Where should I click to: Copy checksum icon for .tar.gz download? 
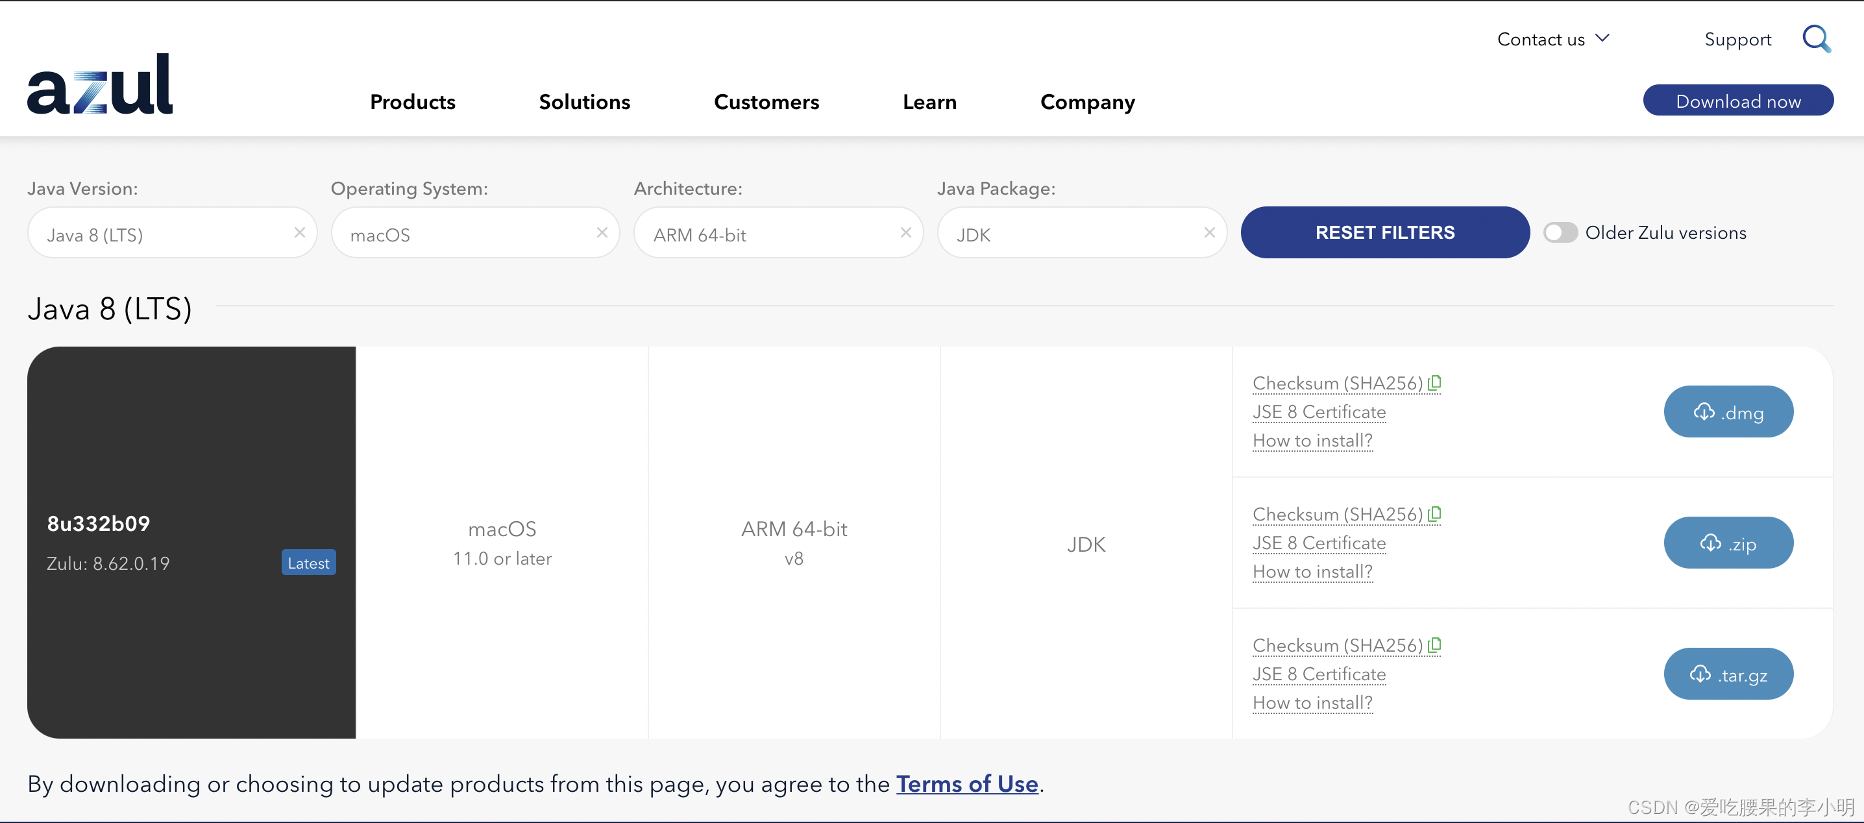point(1434,645)
